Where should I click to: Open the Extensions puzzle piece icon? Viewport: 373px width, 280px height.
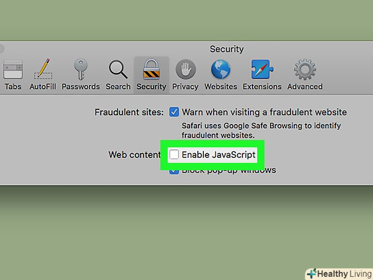(x=262, y=69)
